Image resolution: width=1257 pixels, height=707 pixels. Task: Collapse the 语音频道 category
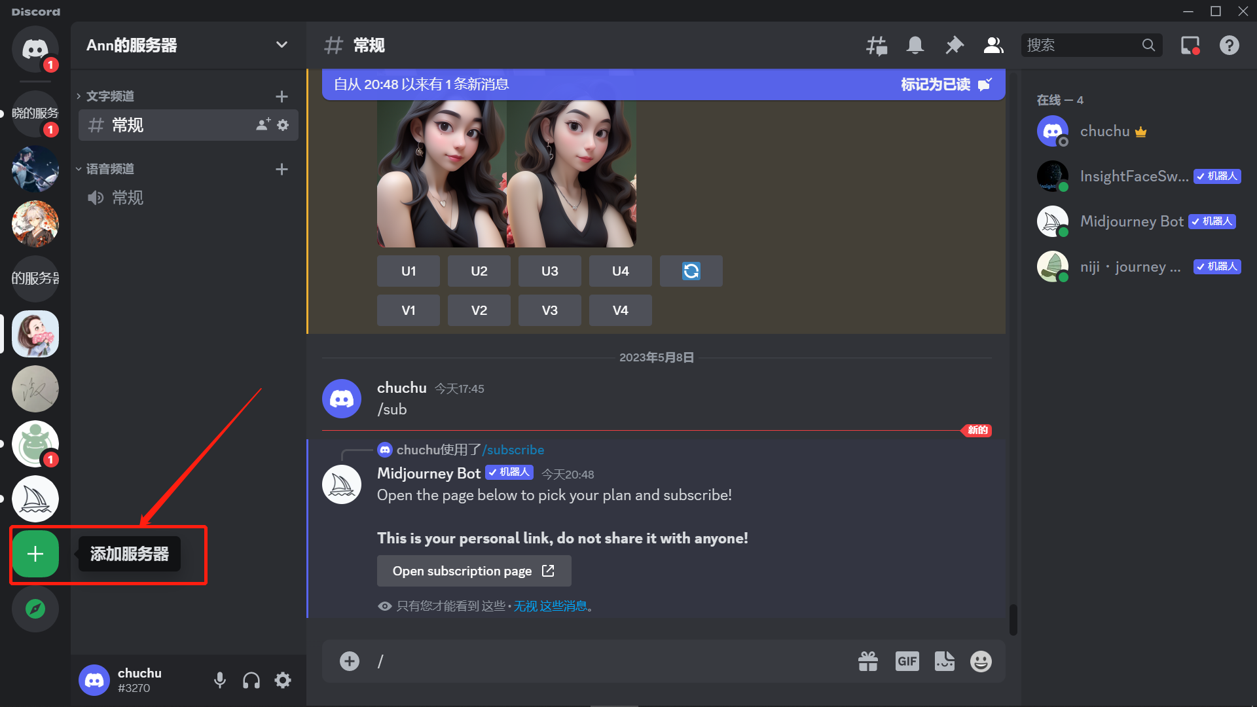click(110, 169)
